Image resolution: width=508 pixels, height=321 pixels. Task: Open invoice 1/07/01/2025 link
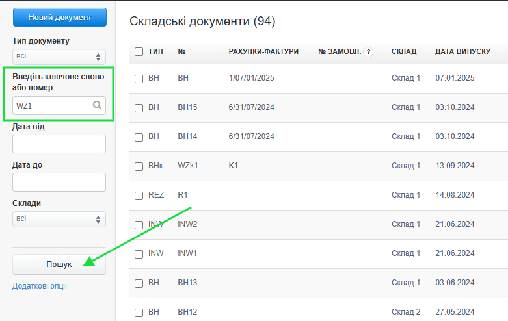pos(252,78)
